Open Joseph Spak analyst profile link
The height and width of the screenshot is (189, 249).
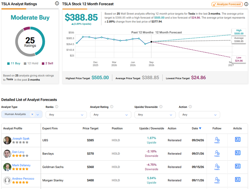[x=21, y=139]
